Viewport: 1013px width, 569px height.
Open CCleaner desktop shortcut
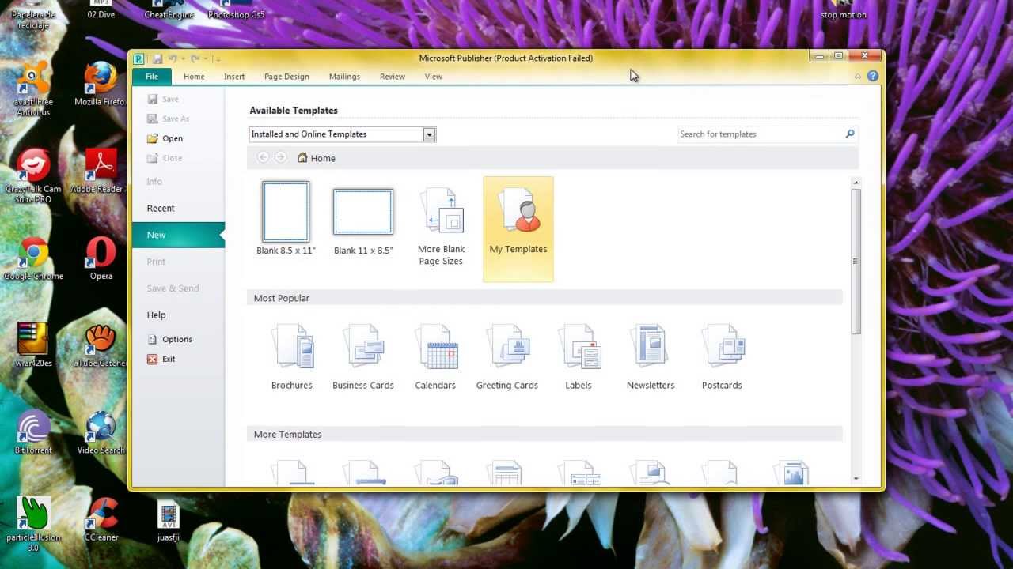pyautogui.click(x=101, y=519)
